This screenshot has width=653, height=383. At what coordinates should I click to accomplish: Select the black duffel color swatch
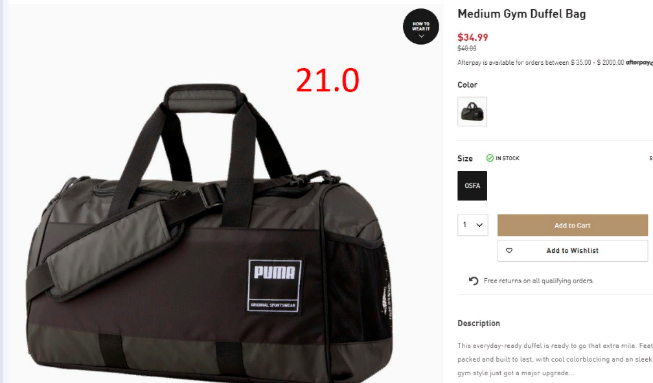point(472,111)
